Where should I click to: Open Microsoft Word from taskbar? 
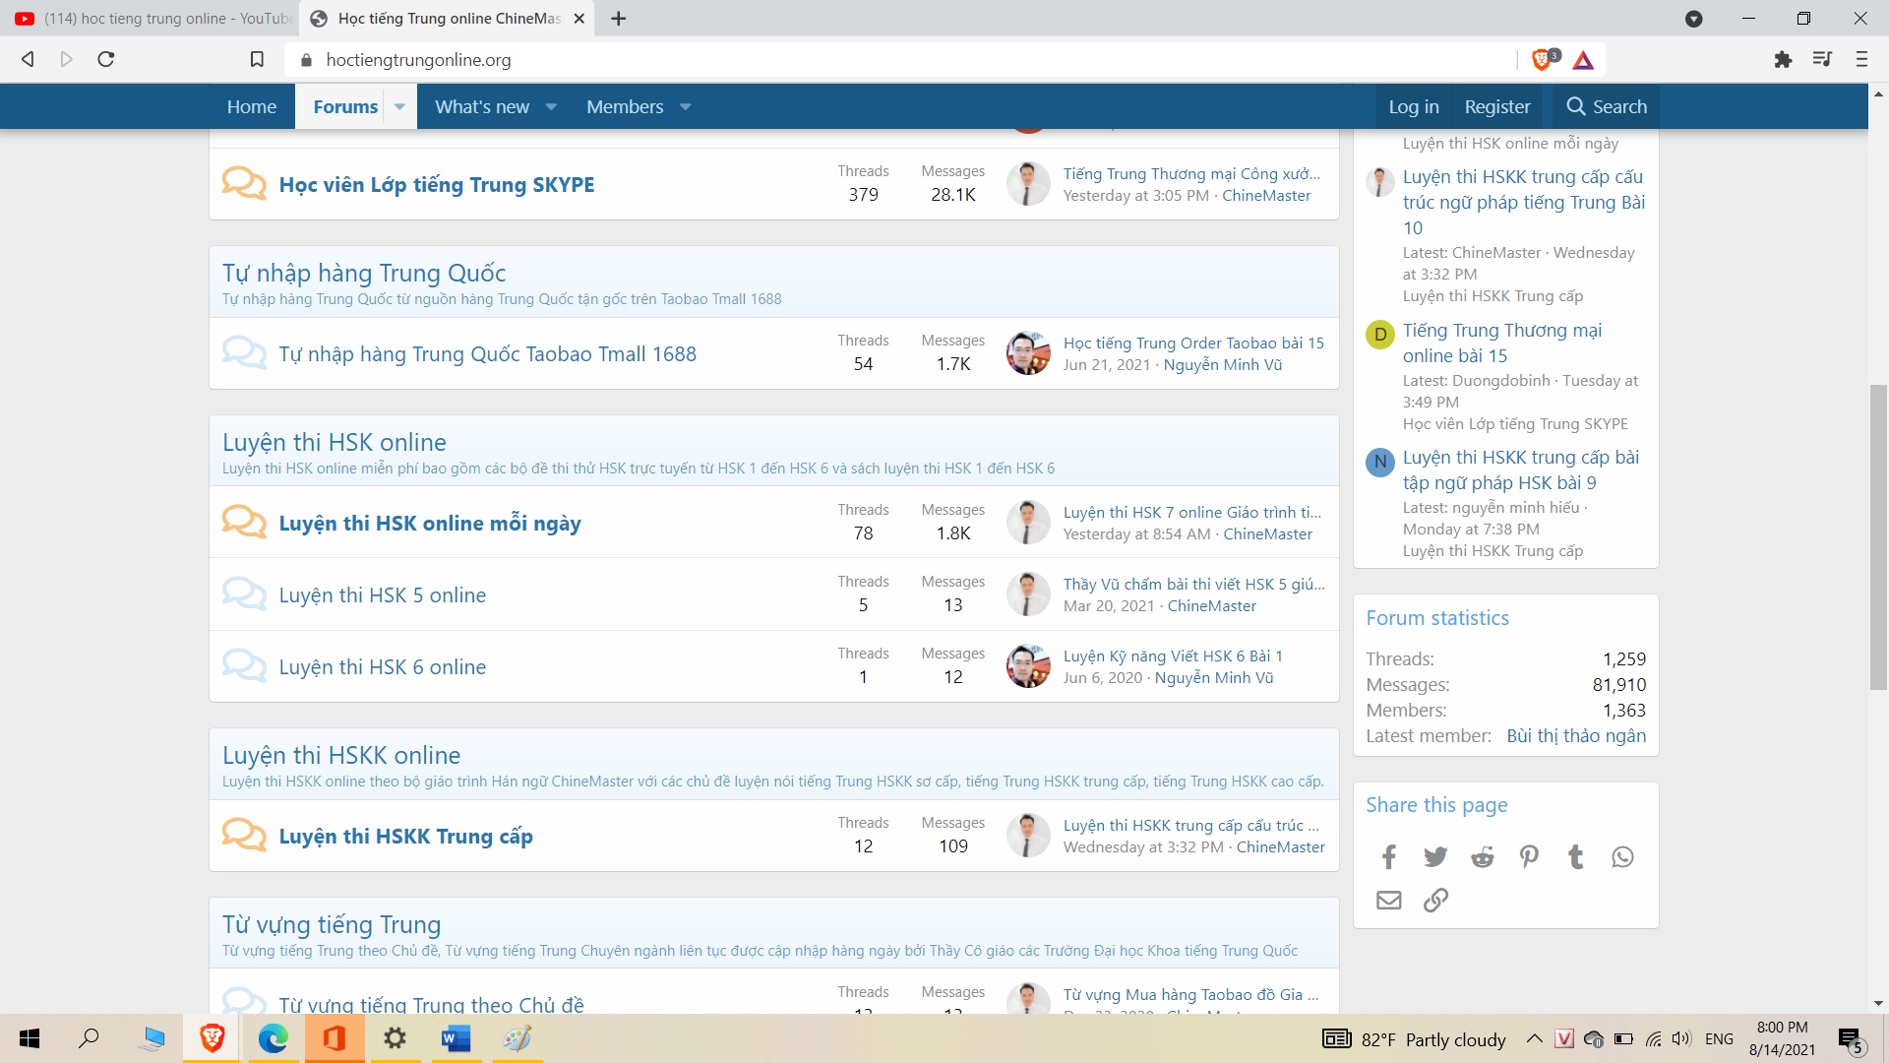(x=456, y=1038)
